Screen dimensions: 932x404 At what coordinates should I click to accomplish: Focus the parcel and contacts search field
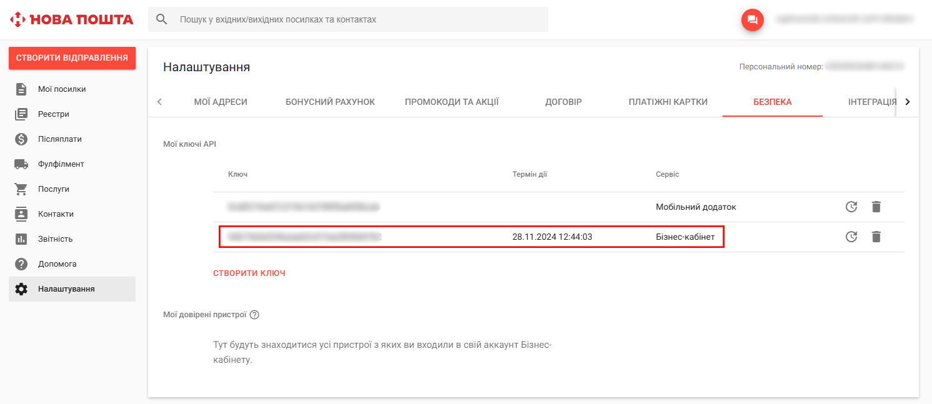pyautogui.click(x=348, y=19)
